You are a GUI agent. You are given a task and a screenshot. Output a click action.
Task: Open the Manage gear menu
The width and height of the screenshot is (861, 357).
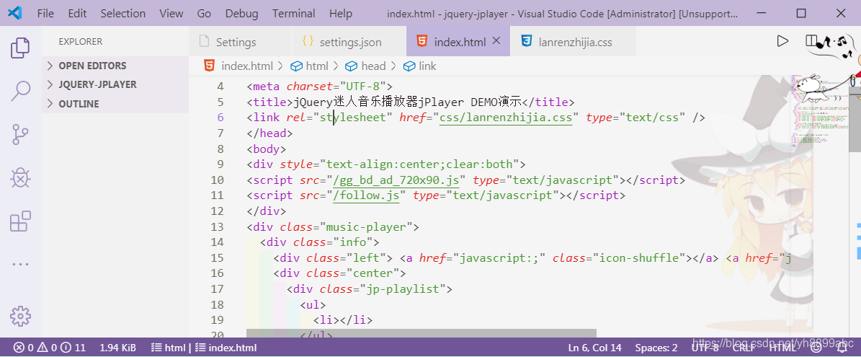20,316
